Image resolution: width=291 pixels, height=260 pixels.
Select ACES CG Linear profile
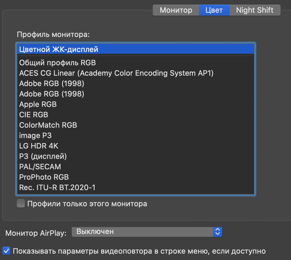coord(136,73)
